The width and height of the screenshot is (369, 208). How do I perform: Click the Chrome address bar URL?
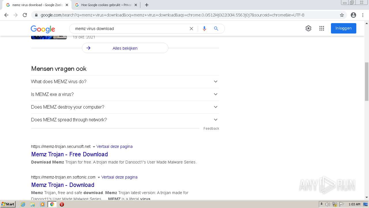(172, 15)
